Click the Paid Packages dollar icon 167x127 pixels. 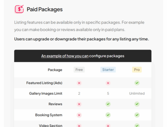(x=19, y=9)
